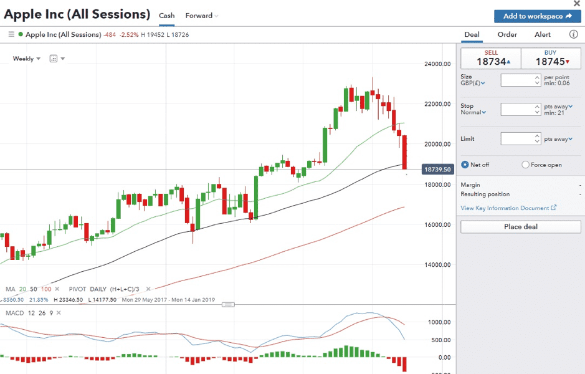Increase Stop value with up arrow
Screen dimensions: 585x374
tap(537, 107)
